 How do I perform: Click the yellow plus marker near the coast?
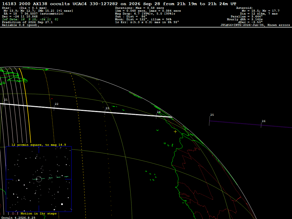click(x=175, y=132)
